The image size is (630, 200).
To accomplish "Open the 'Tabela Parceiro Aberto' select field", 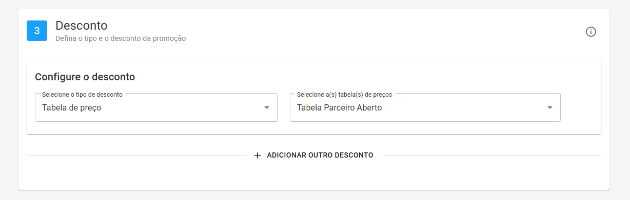I will [x=425, y=107].
